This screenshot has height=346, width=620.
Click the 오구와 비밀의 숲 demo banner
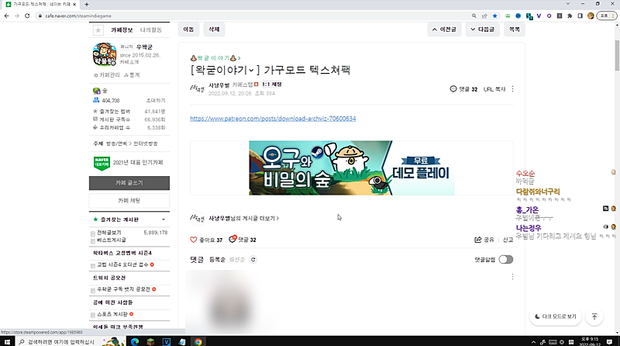click(x=352, y=168)
